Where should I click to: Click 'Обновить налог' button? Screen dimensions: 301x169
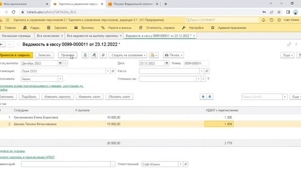[x=119, y=97]
